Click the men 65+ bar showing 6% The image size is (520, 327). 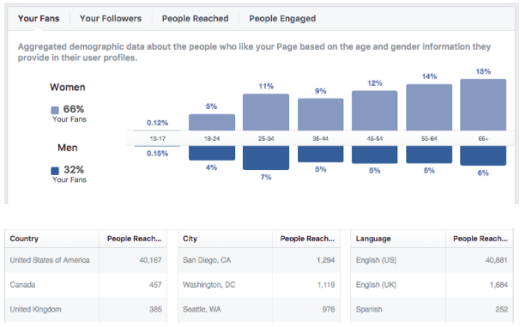(483, 155)
